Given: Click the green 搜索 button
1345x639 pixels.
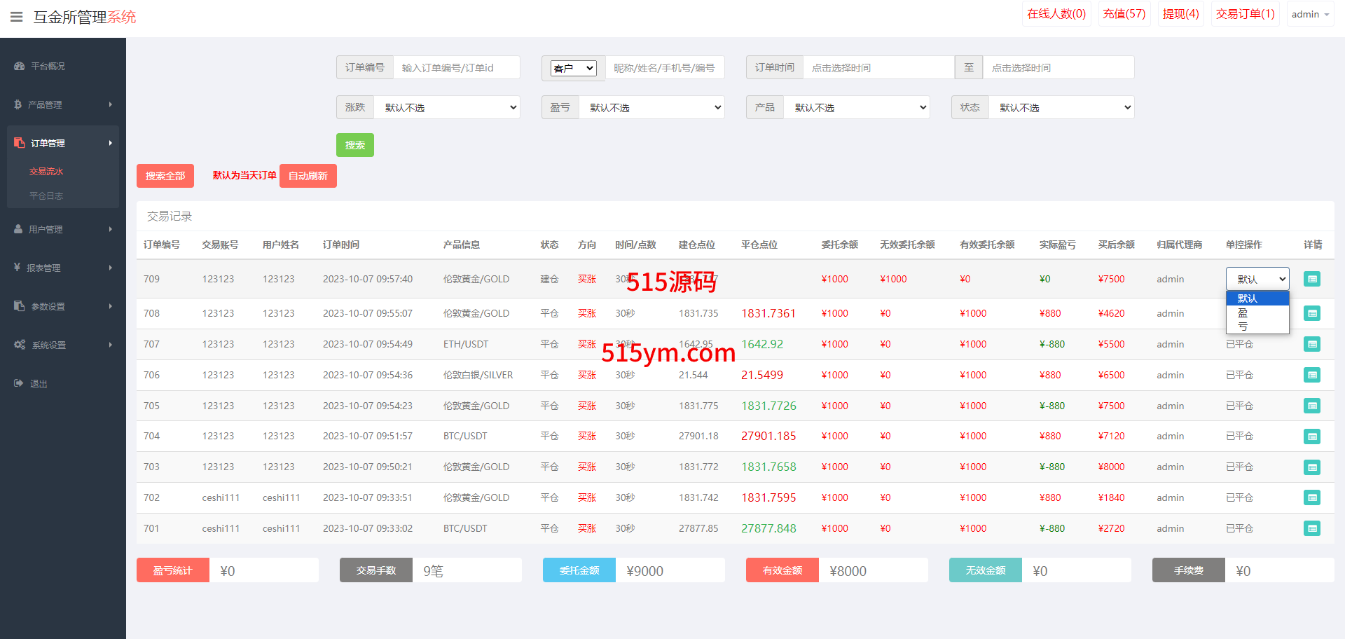Looking at the screenshot, I should click(x=354, y=145).
